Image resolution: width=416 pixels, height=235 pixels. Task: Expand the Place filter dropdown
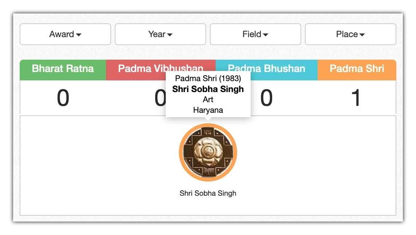click(x=350, y=34)
